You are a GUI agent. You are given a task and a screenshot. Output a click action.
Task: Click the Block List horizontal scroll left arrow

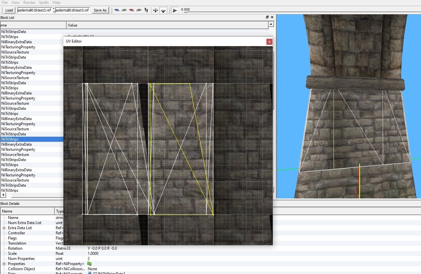coord(3,195)
